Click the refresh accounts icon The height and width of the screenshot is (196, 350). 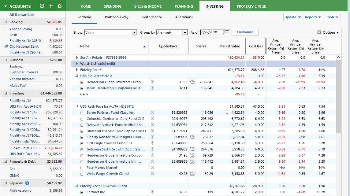coord(42,6)
